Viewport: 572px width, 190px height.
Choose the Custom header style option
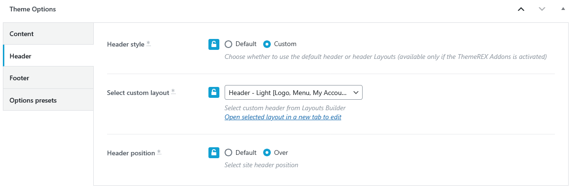tap(267, 44)
